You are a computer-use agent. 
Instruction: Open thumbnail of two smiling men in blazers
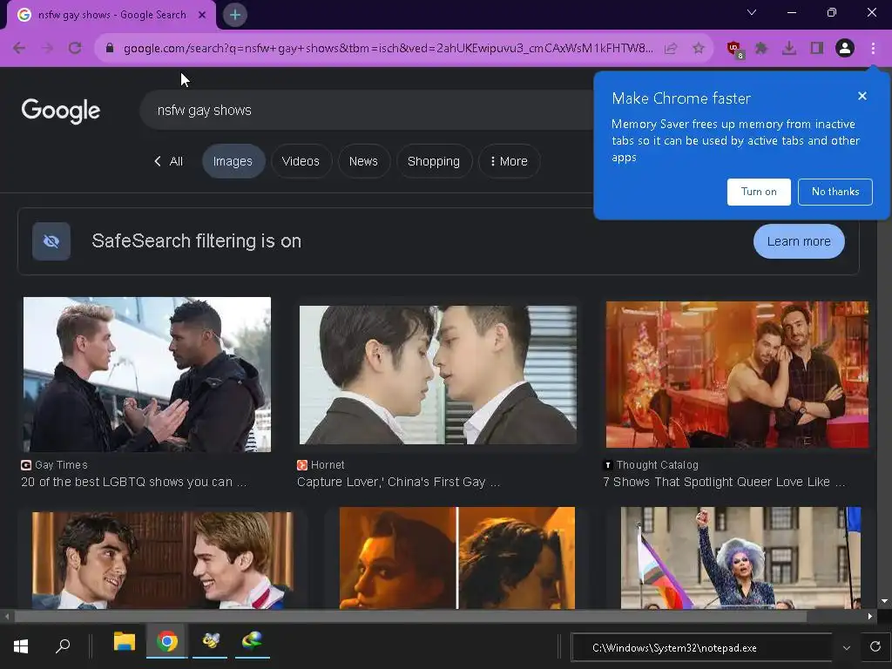(163, 560)
